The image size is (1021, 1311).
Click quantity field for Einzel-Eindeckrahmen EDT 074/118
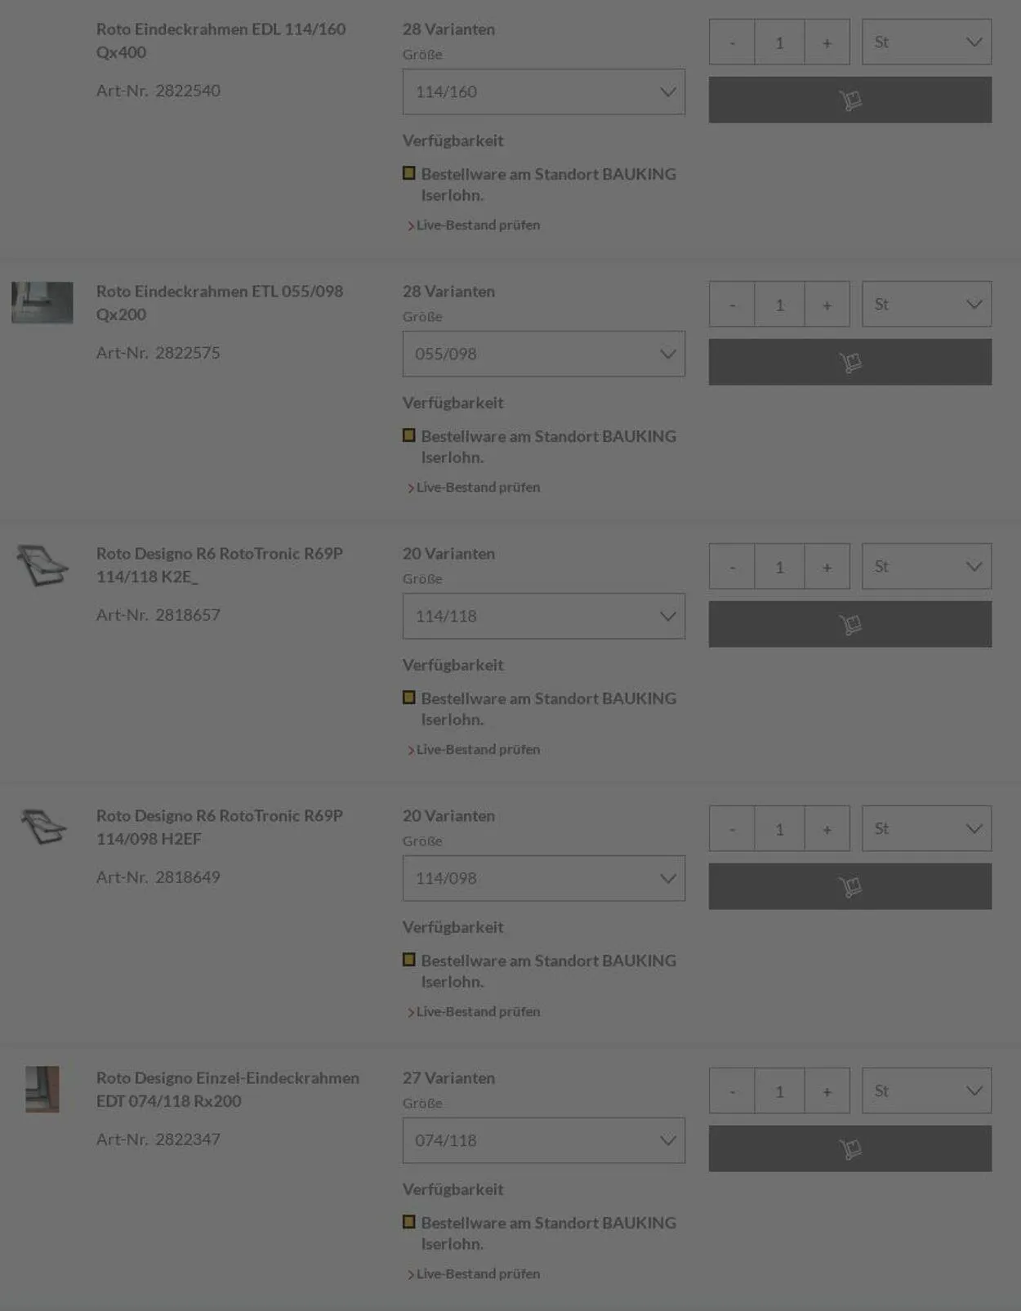click(779, 1091)
